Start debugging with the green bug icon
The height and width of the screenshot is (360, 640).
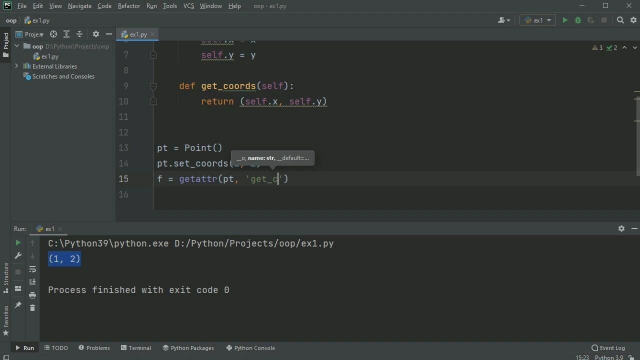(x=578, y=20)
